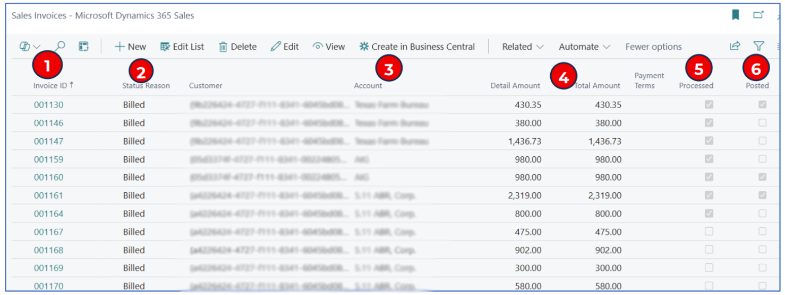
Task: Click the share icon
Action: (x=735, y=46)
